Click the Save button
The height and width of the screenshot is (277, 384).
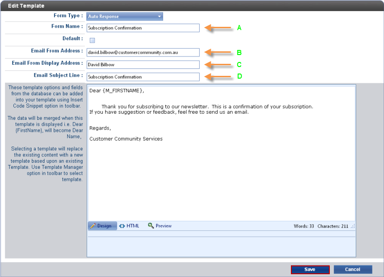click(310, 270)
